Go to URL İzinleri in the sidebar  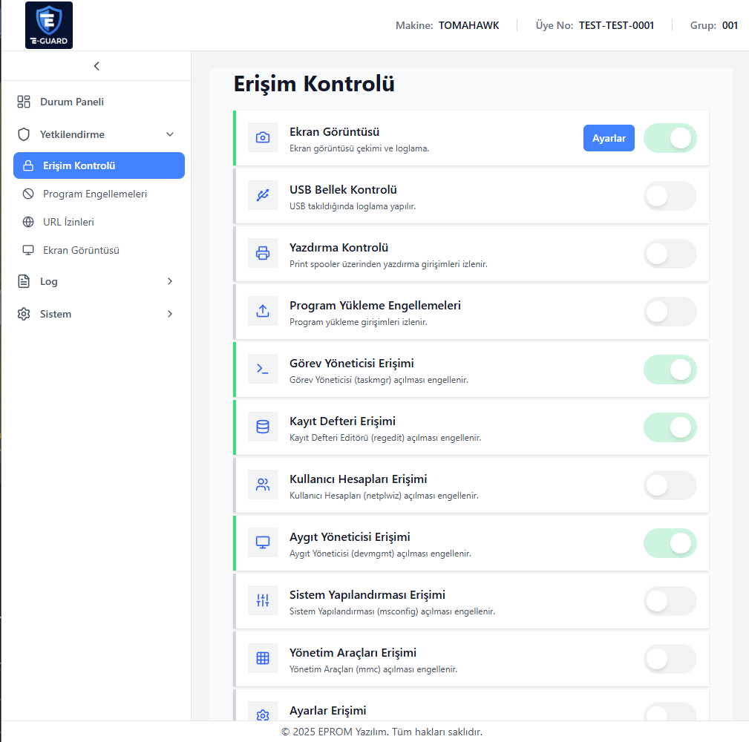68,222
